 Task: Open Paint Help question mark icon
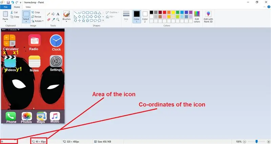(269, 7)
